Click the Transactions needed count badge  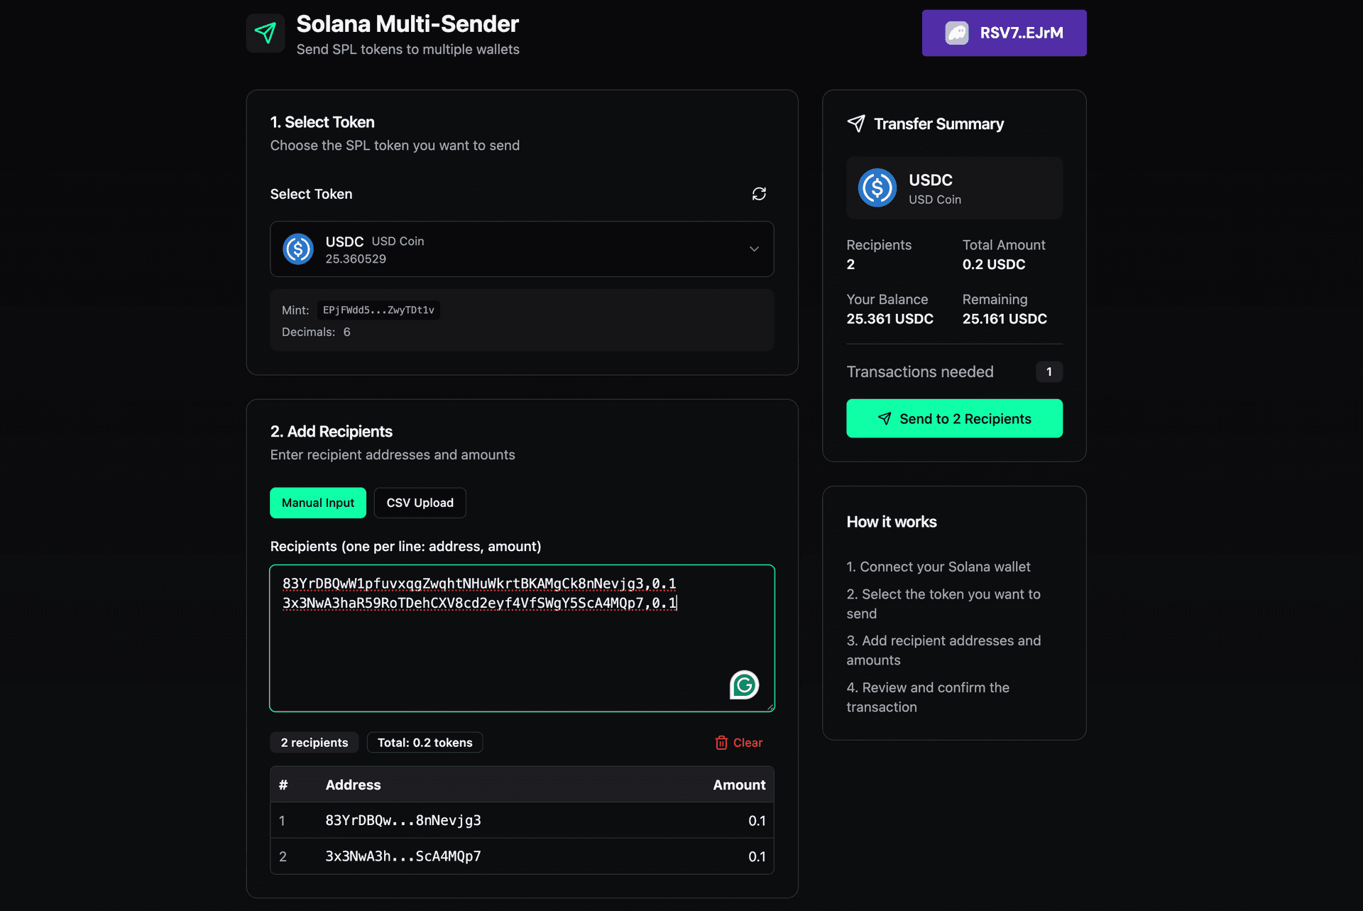(x=1049, y=371)
